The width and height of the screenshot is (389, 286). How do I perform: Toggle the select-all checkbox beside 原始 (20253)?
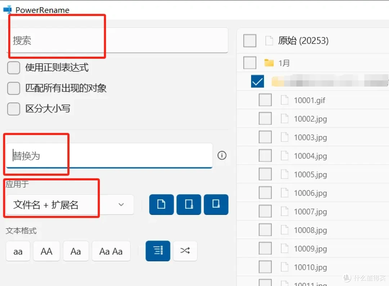pos(250,40)
